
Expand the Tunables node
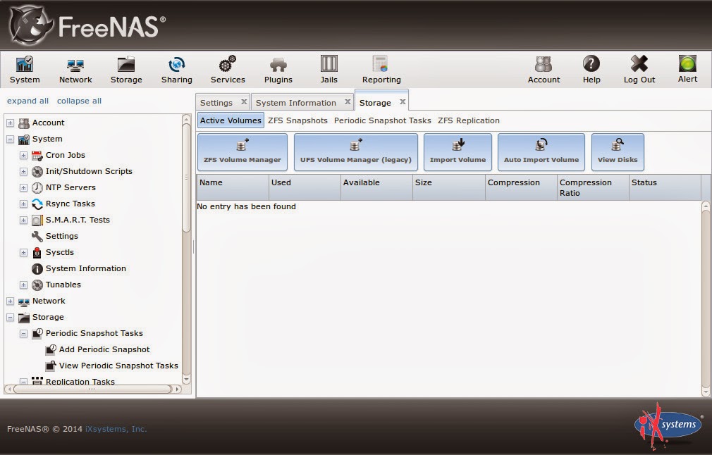pyautogui.click(x=23, y=285)
